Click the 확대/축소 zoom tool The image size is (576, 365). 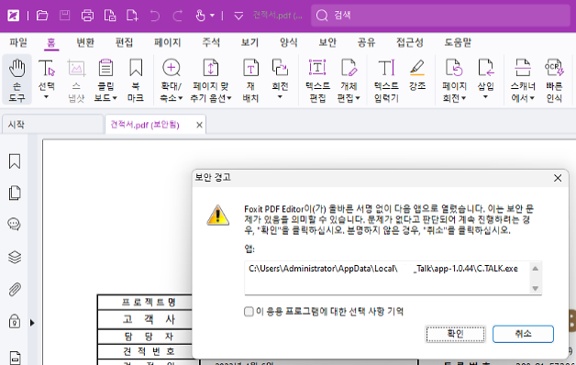tap(172, 80)
